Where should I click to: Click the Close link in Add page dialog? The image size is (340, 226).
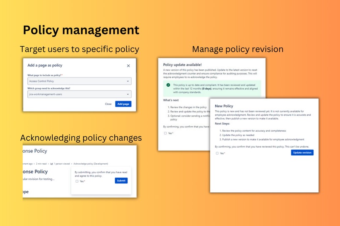coord(108,104)
